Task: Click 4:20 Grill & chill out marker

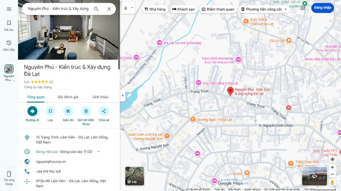Action: (246, 21)
